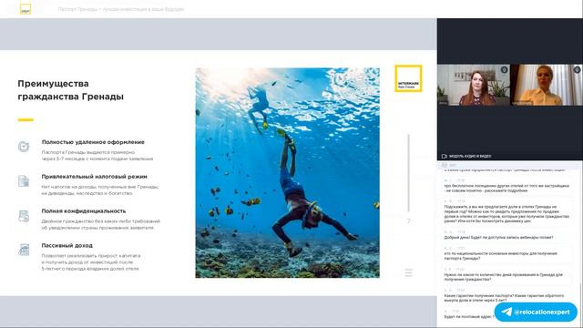The width and height of the screenshot is (583, 328).
Task: Click the camera icon of the audio and video module
Action: (x=444, y=156)
